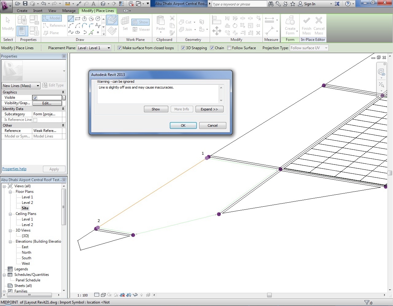393x306 pixels.
Task: Open the Properties help link
Action: click(14, 169)
